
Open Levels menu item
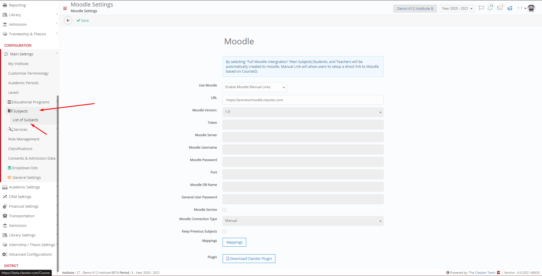pyautogui.click(x=14, y=92)
